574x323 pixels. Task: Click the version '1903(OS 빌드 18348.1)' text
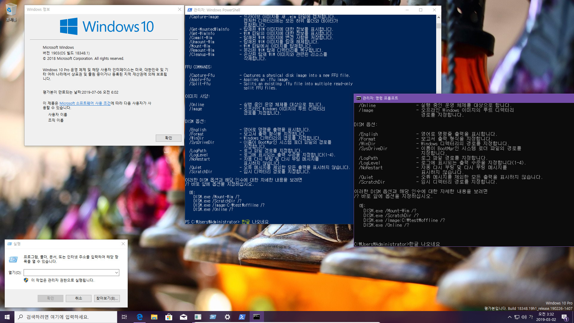tap(71, 53)
